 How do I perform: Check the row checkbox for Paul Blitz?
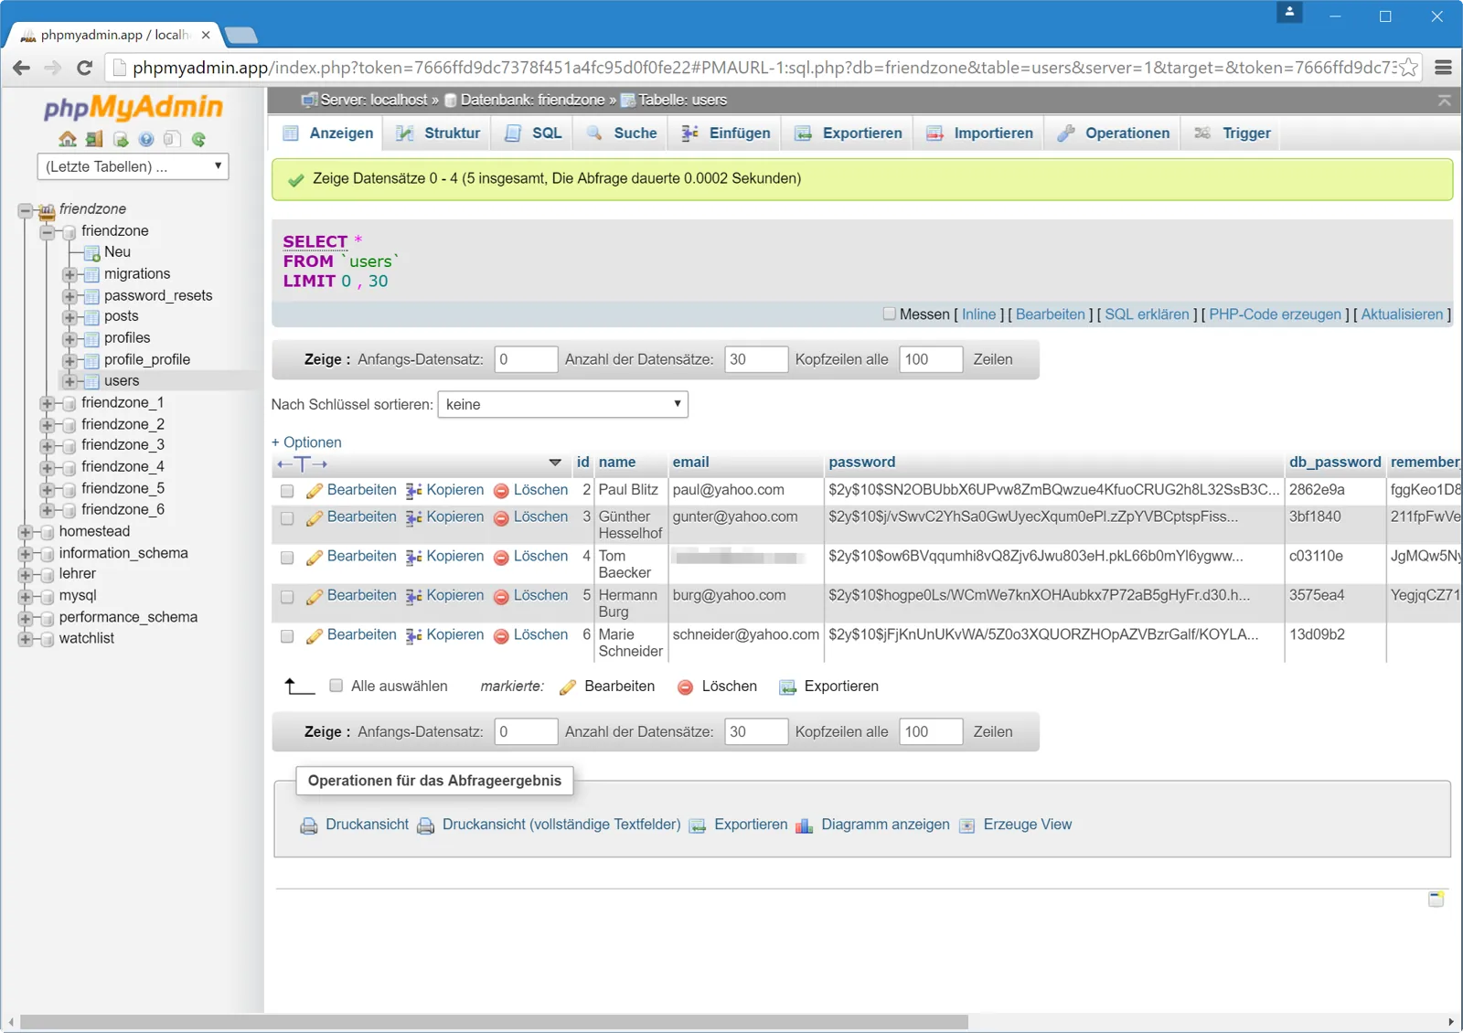[287, 491]
